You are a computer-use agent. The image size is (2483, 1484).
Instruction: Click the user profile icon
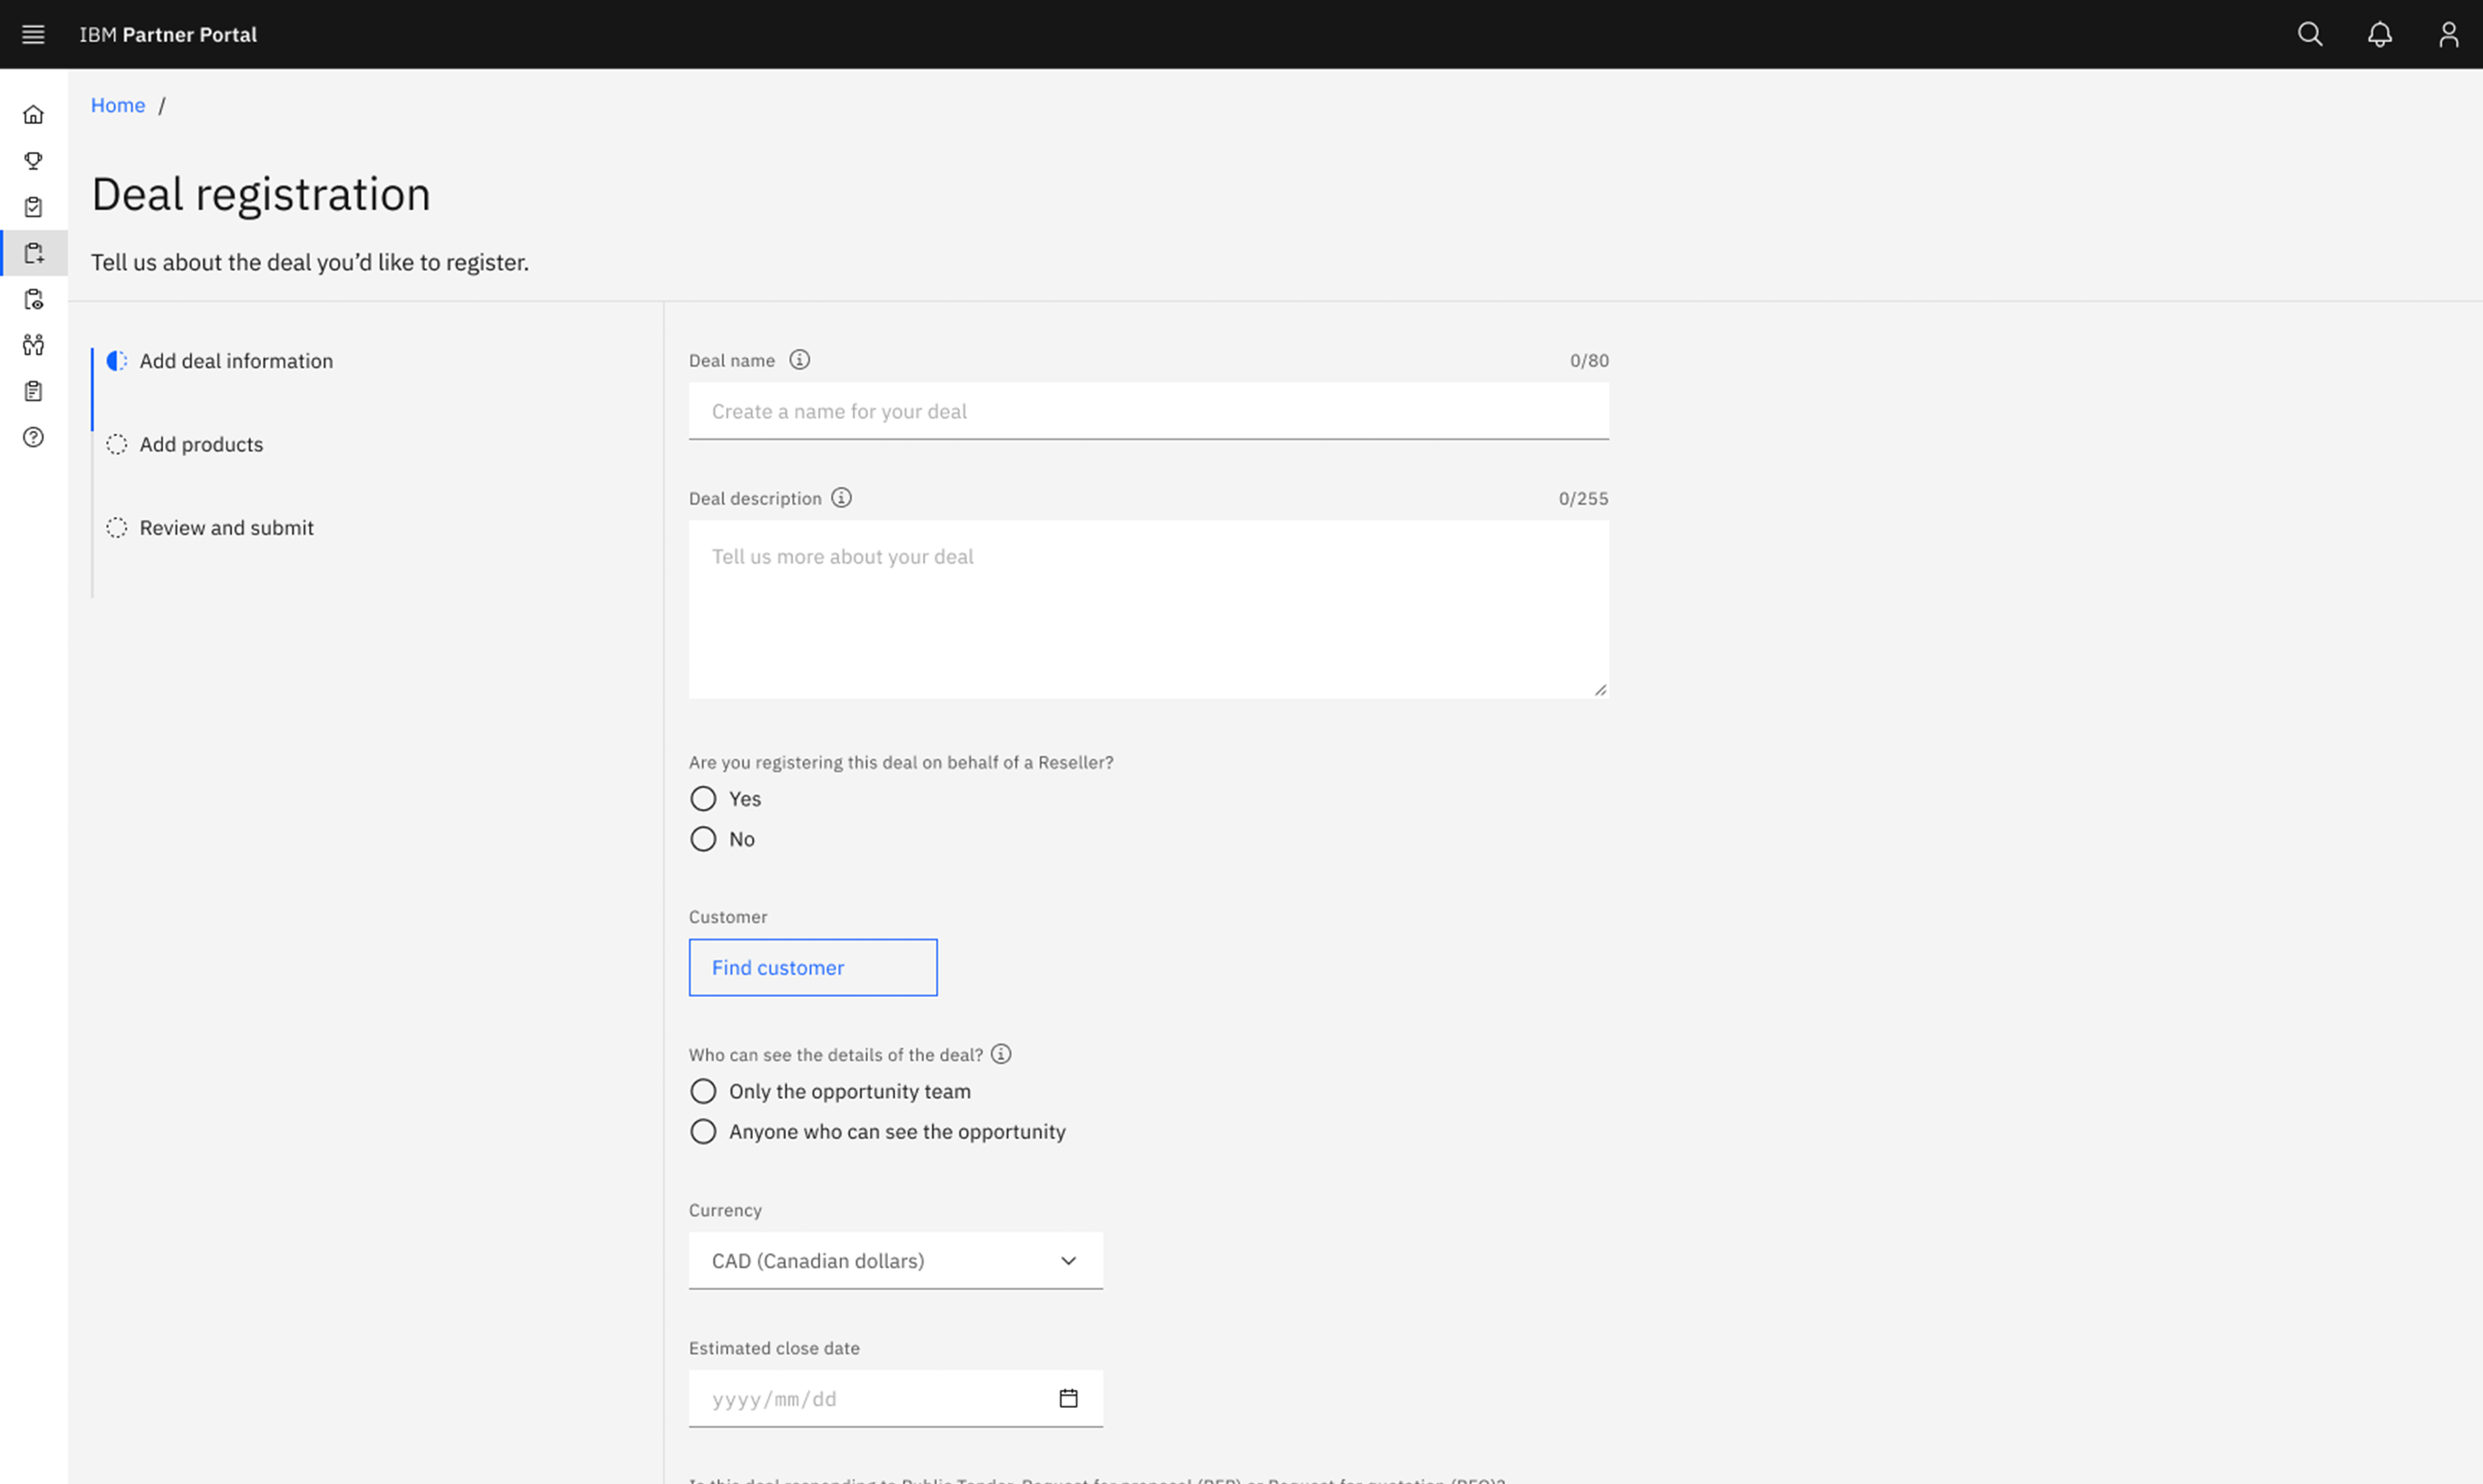tap(2449, 33)
